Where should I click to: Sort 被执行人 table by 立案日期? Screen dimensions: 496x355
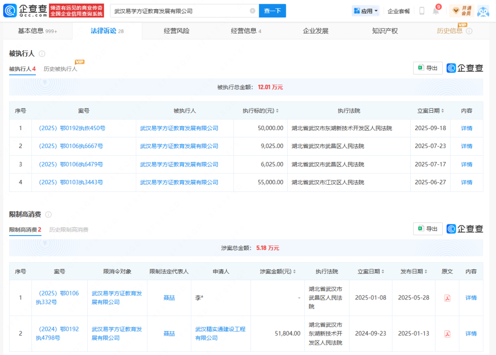point(431,111)
